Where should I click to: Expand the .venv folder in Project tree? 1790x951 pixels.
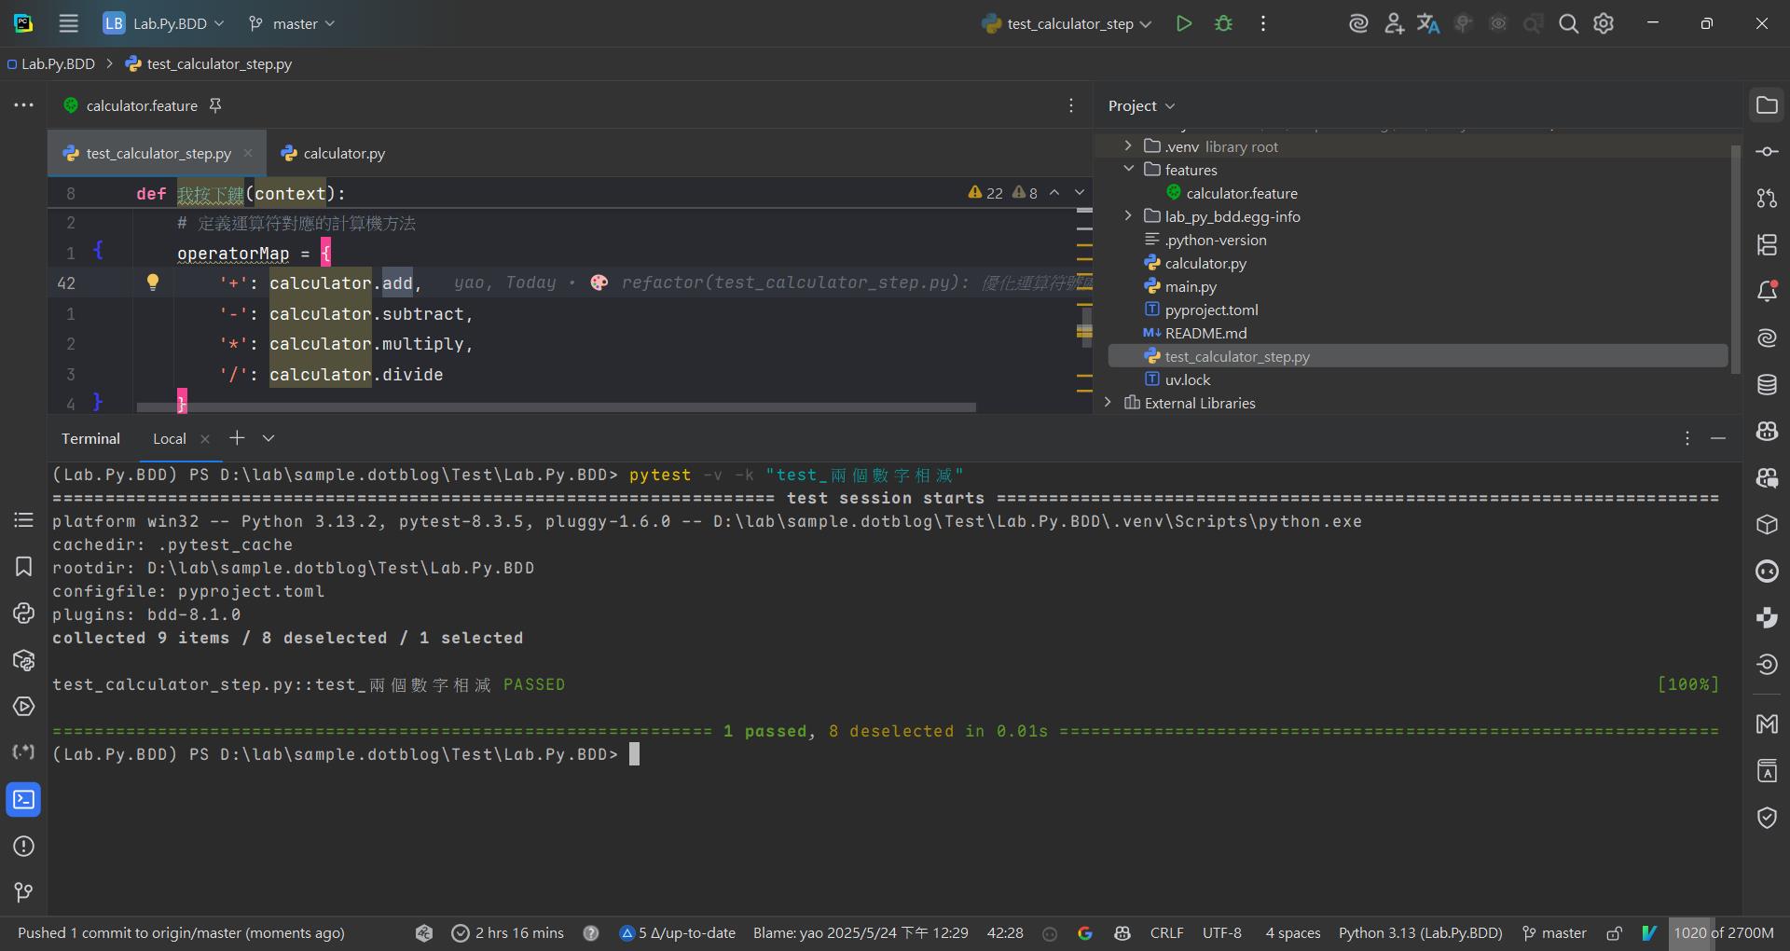[1128, 146]
